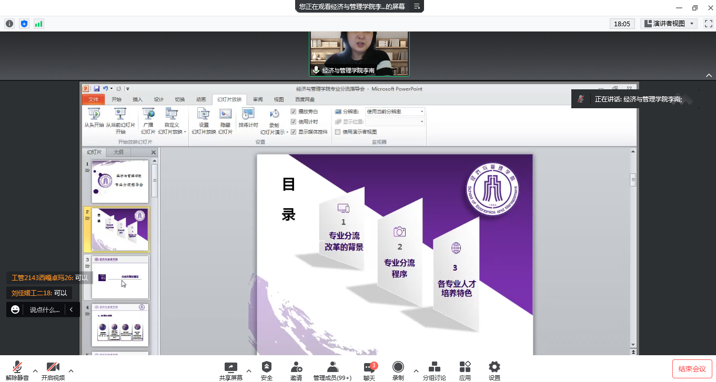Unmute microphone via 解除静音
Screen dimensions: 716x382
click(x=17, y=367)
